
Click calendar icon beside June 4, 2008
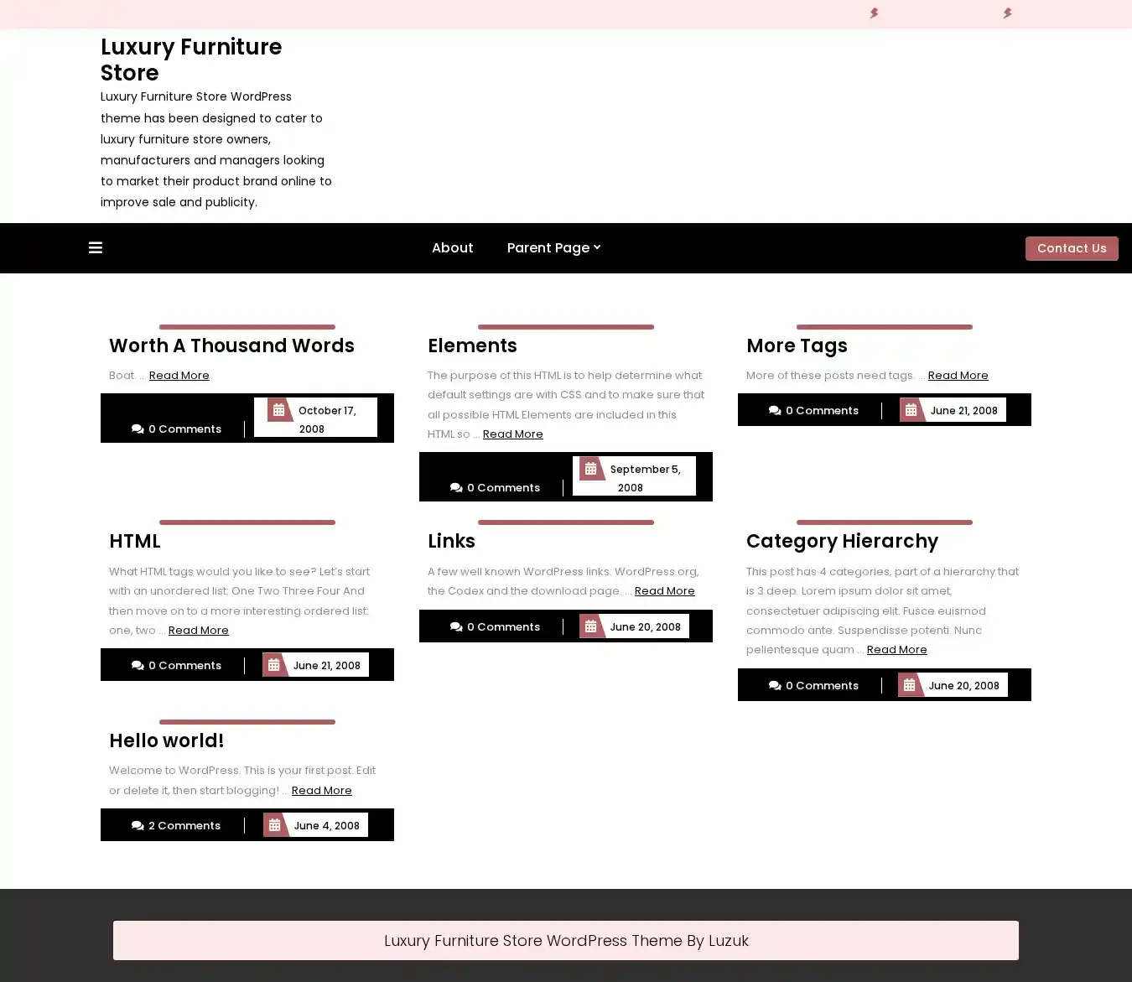click(x=274, y=825)
